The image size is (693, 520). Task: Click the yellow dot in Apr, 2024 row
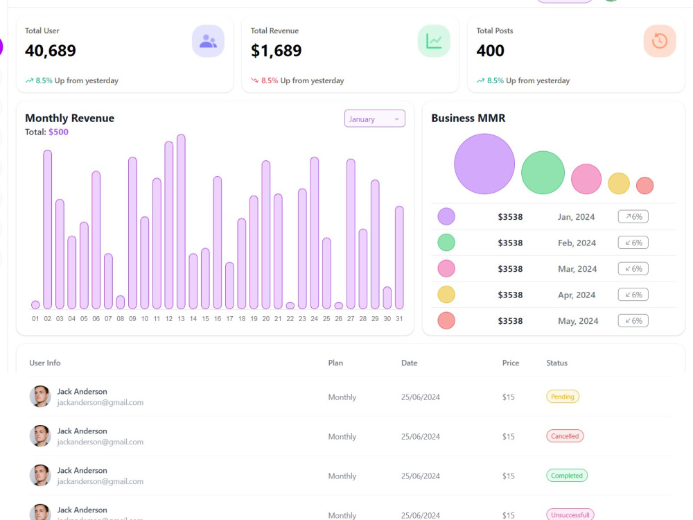(x=446, y=295)
